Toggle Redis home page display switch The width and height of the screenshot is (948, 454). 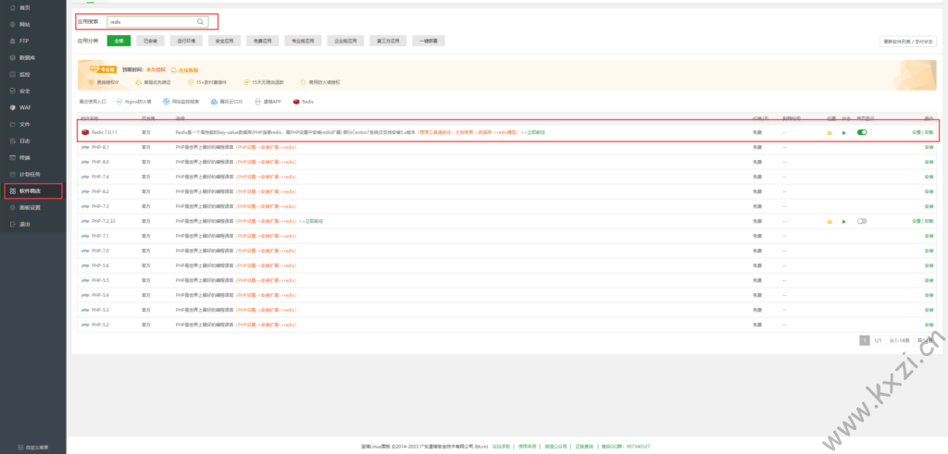862,132
